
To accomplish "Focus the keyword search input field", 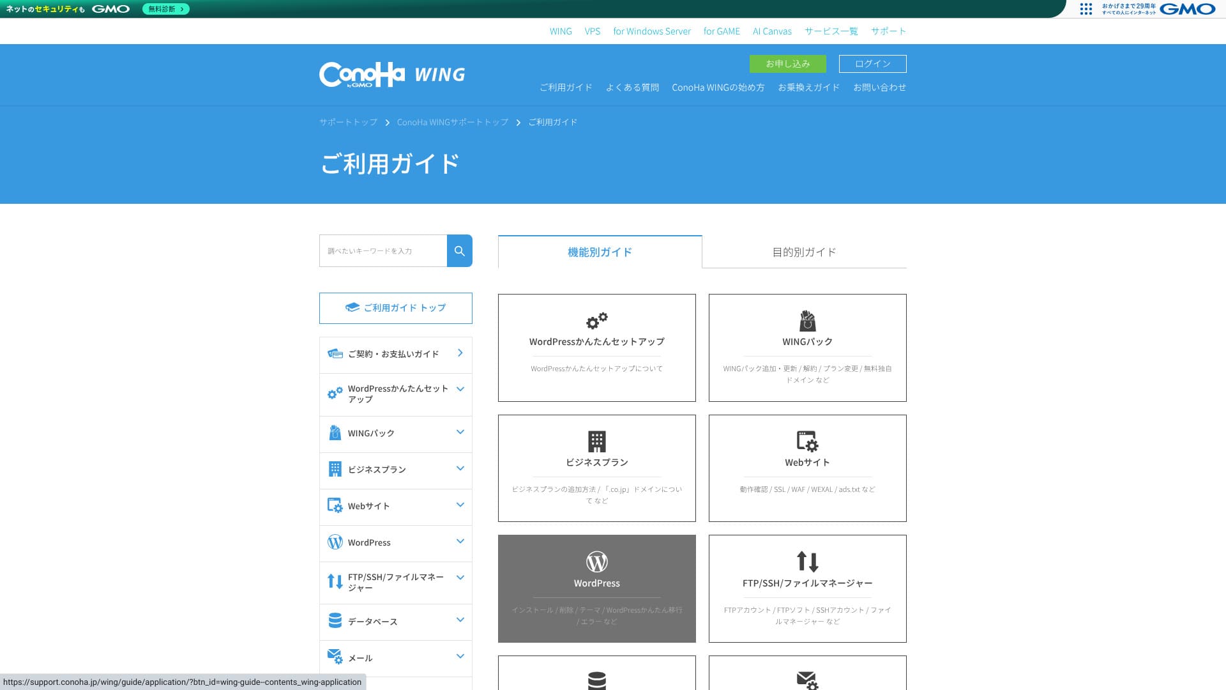I will pos(383,251).
